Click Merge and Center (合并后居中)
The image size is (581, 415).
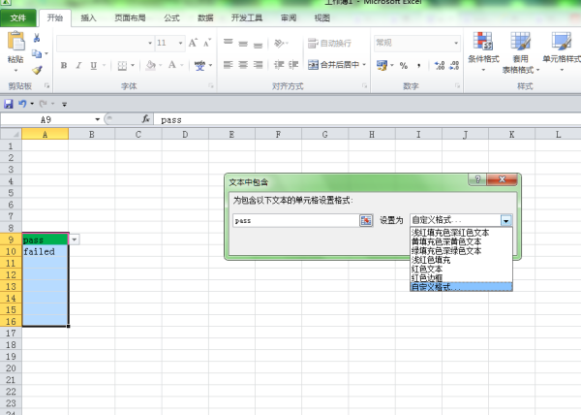coord(335,65)
